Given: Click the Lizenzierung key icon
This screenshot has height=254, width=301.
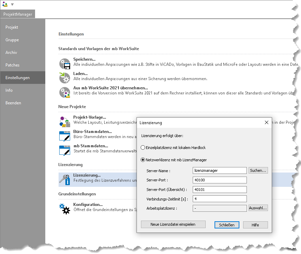Looking at the screenshot, I should click(65, 180).
